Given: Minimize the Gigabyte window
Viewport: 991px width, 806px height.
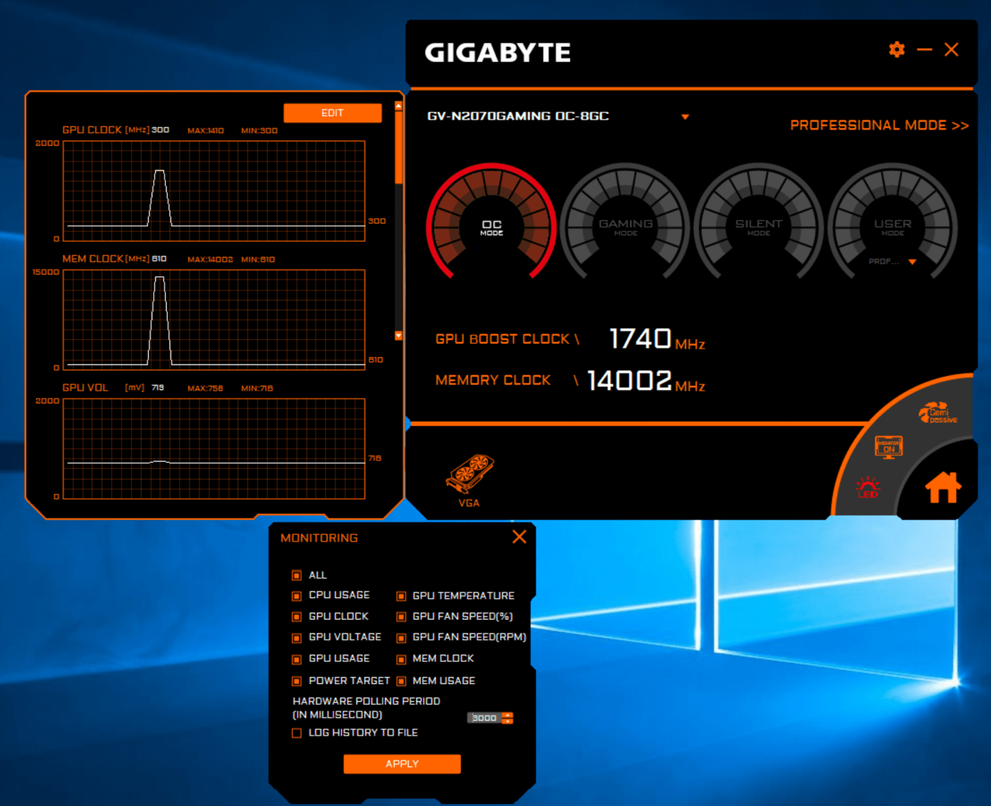Looking at the screenshot, I should pos(924,50).
